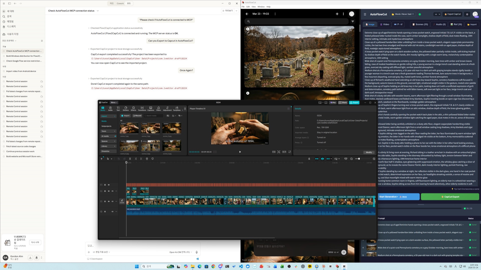Viewport: 481px width, 270px height.
Task: Toggle visibility eye on the text track
Action: point(109,185)
